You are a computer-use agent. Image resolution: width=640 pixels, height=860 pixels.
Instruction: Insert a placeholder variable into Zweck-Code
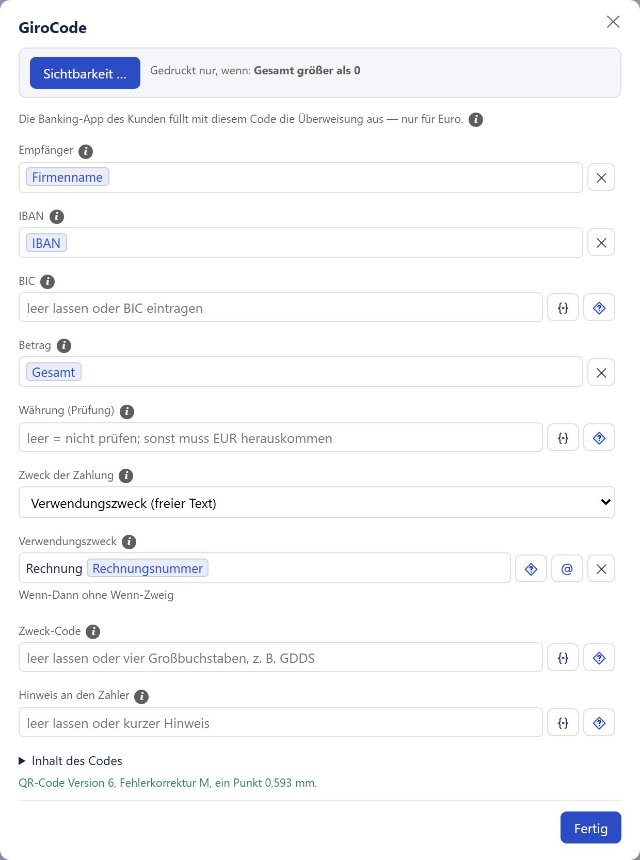(563, 658)
